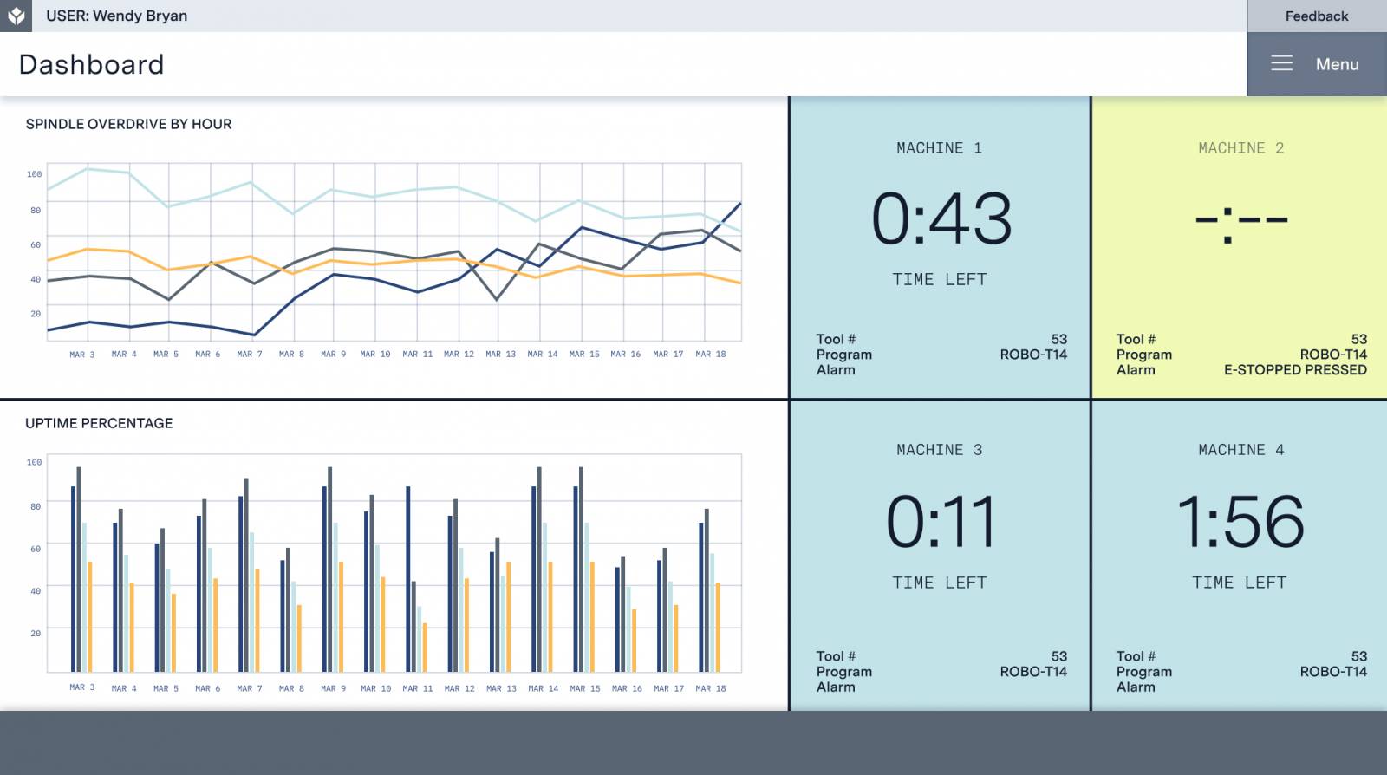This screenshot has height=775, width=1387.
Task: Open the yellow Machine 2 tile
Action: coord(1240,248)
